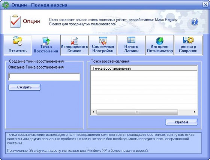Click the Создать button
Screen dimensions: 210x160
click(x=24, y=87)
